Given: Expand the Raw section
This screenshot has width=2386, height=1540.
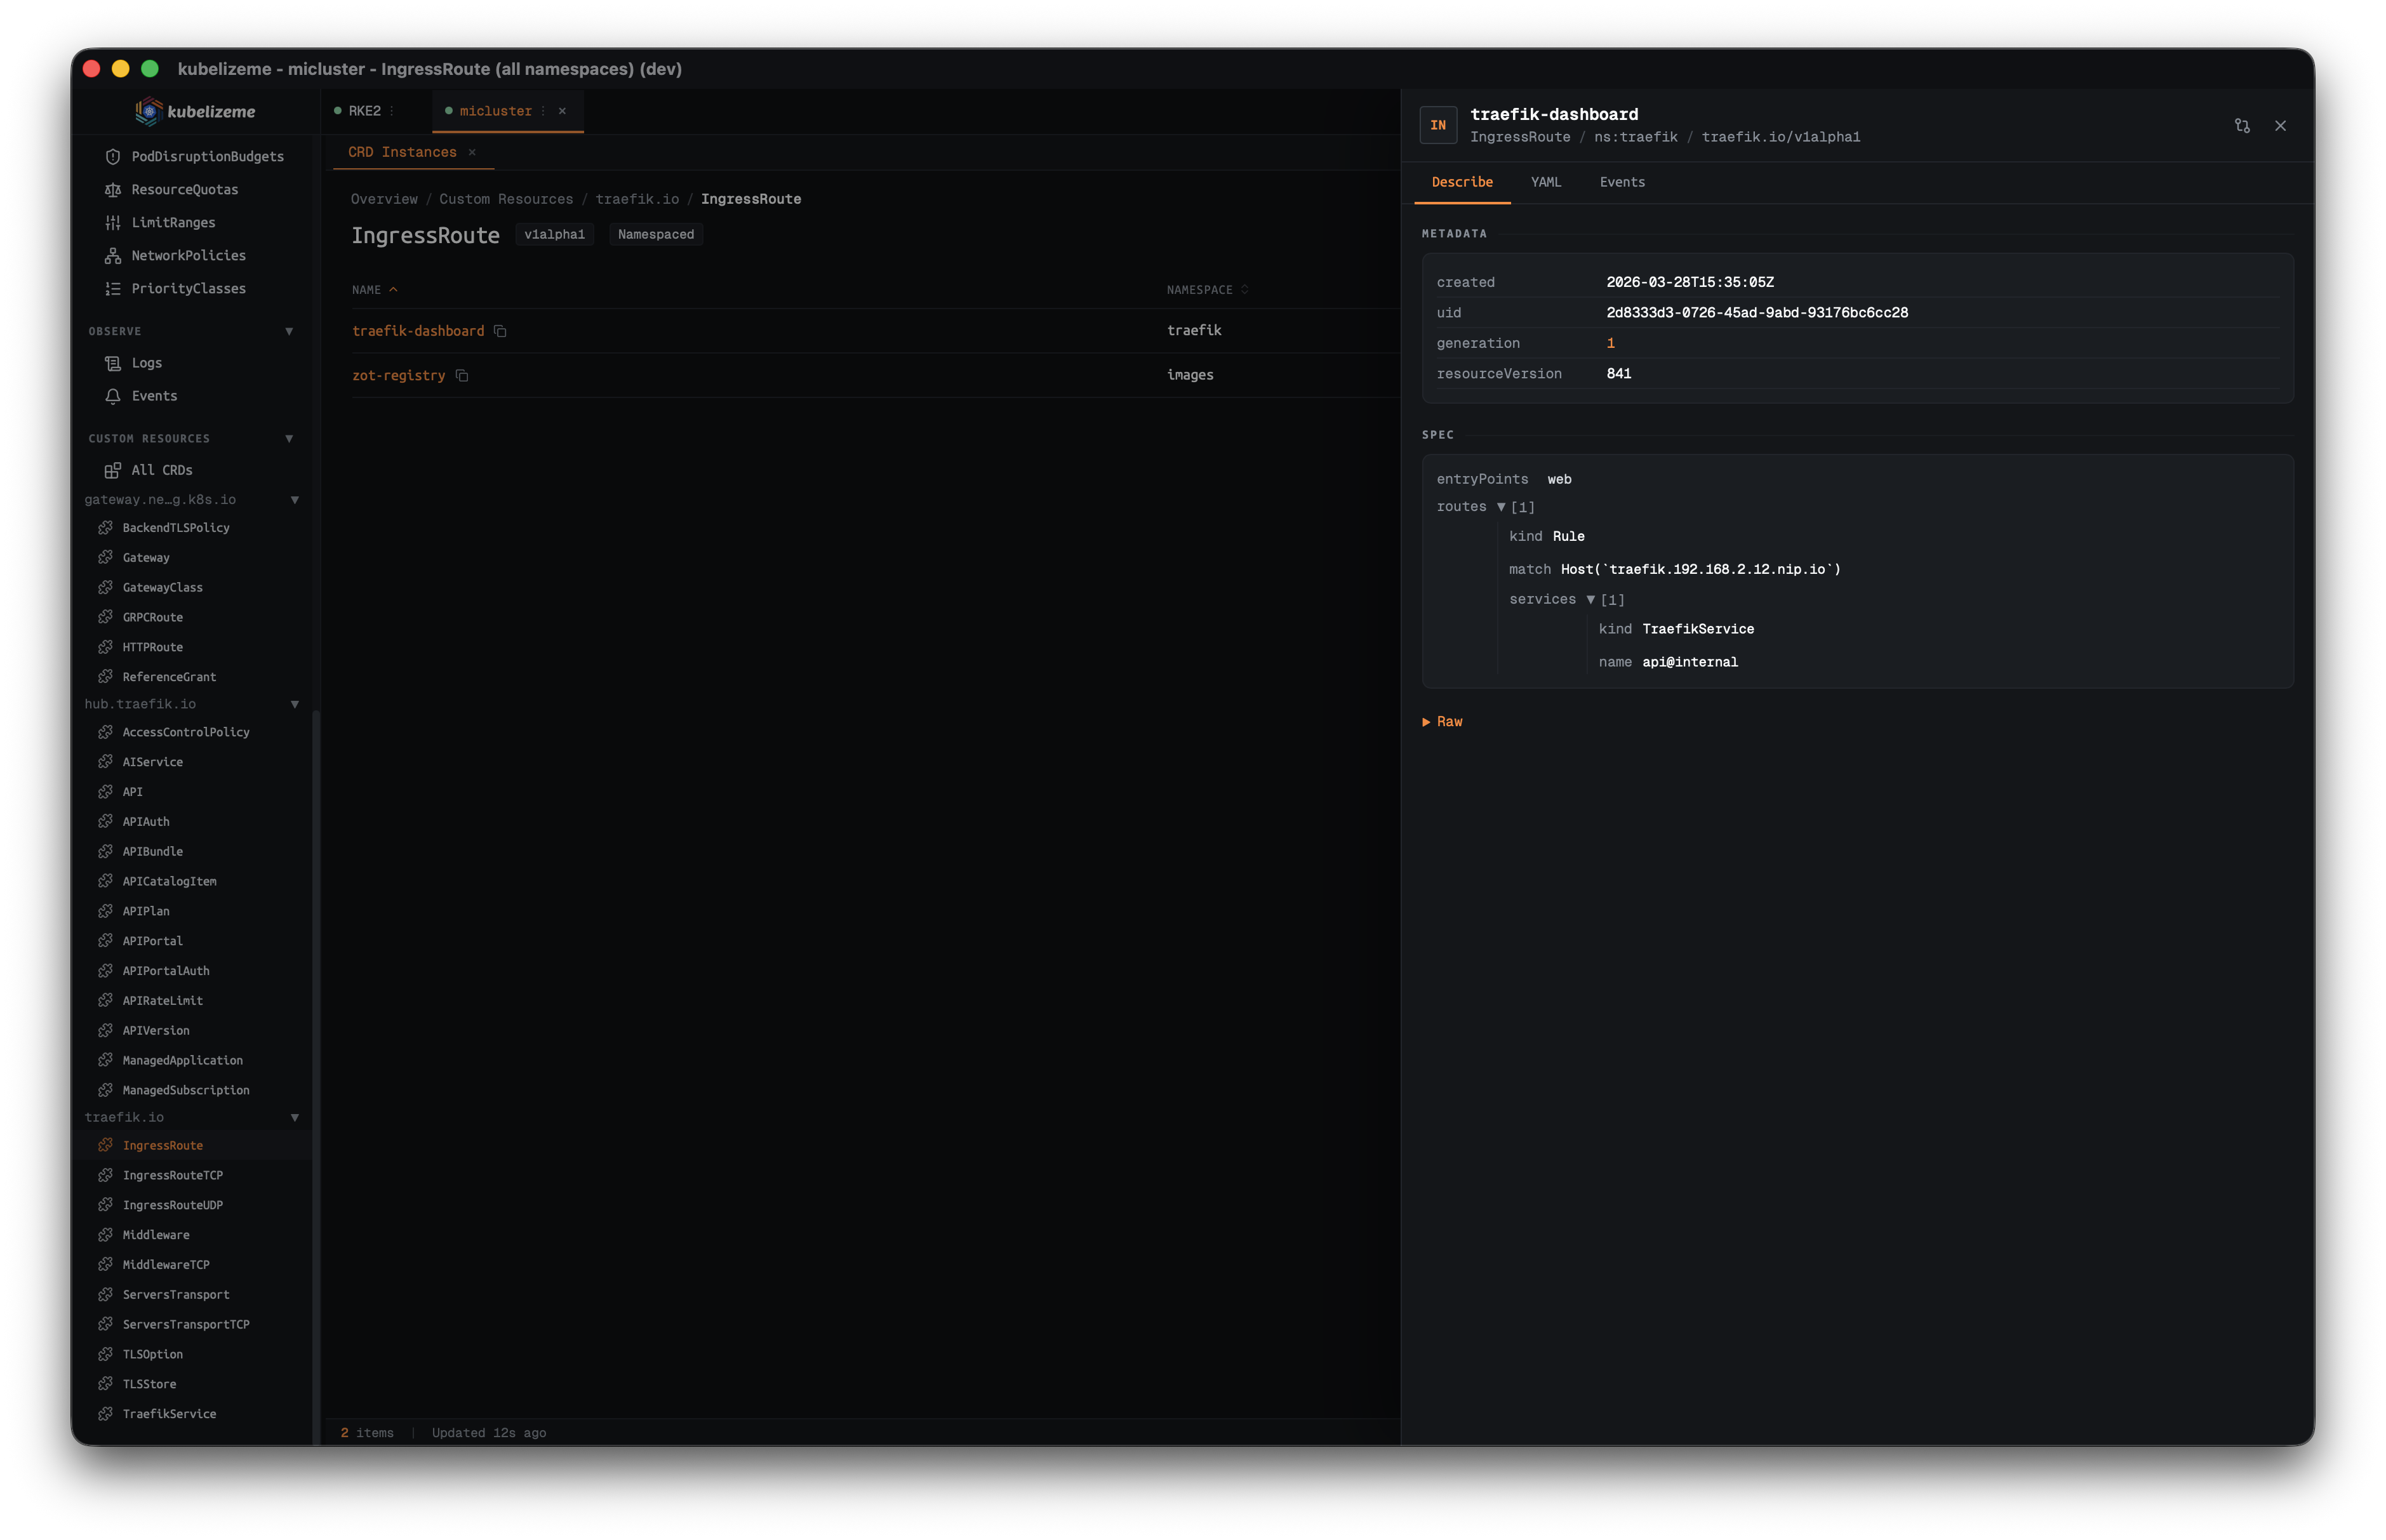Looking at the screenshot, I should [x=1442, y=722].
